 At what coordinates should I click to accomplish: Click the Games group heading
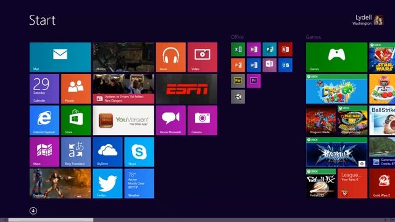314,37
